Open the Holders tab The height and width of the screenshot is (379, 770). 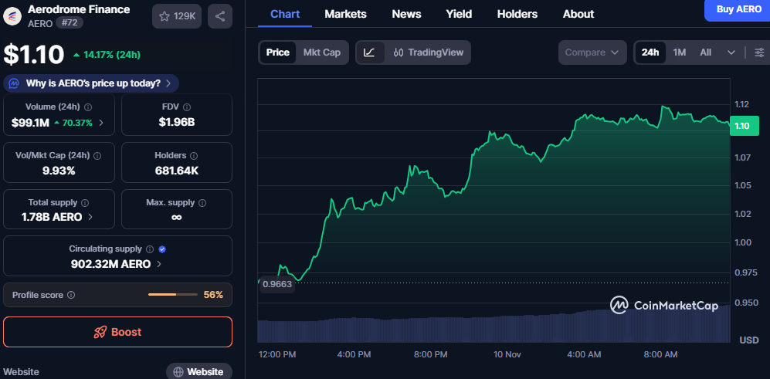[x=517, y=14]
